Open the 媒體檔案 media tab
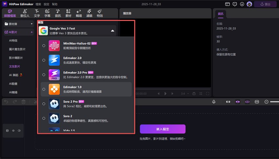 (x=10, y=13)
